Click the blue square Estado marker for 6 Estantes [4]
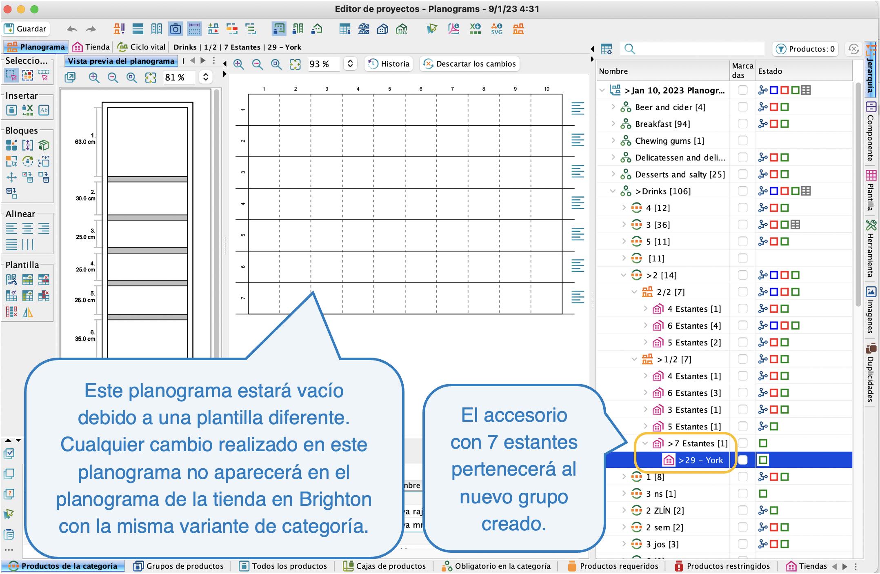Screen dimensions: 880x574 (x=773, y=326)
